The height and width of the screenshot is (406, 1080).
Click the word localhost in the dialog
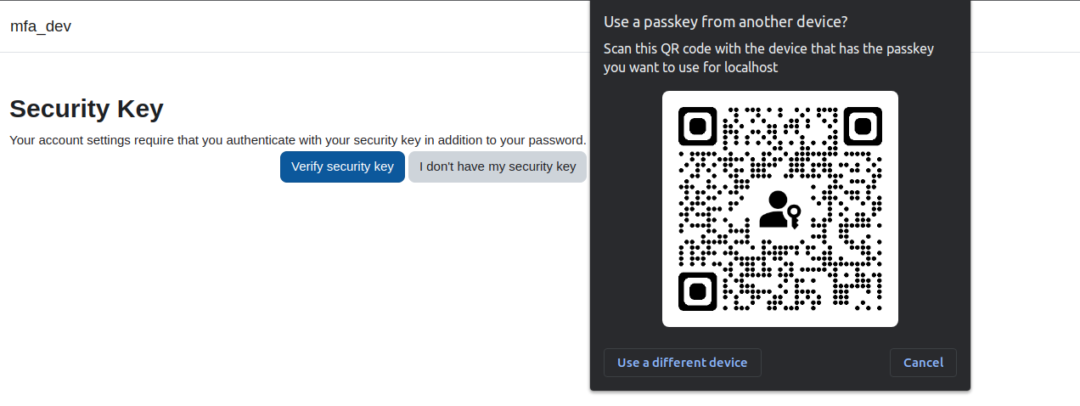pyautogui.click(x=751, y=67)
